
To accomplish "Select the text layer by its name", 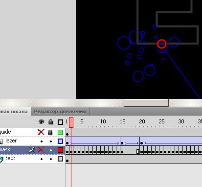I will (10, 158).
